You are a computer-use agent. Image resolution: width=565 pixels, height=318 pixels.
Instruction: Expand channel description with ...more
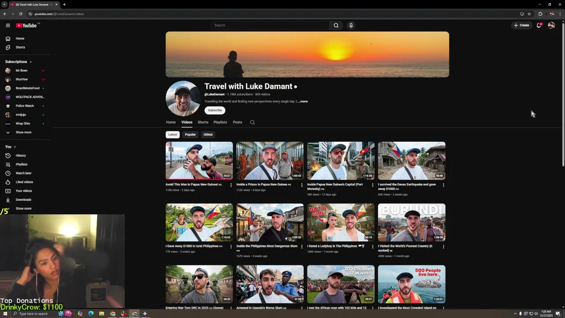coord(303,102)
